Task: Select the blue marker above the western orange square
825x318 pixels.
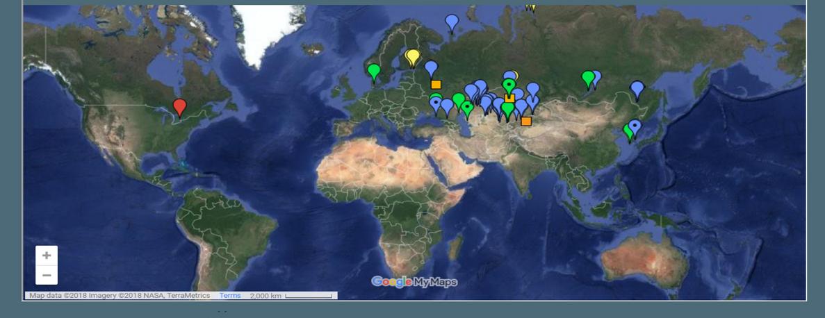Action: (x=431, y=68)
